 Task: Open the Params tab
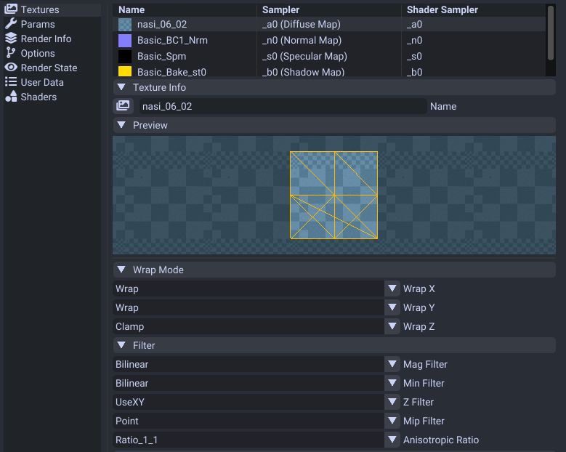[52, 24]
